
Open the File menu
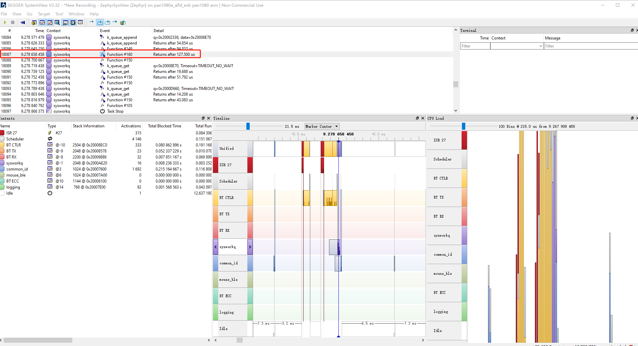(4, 14)
